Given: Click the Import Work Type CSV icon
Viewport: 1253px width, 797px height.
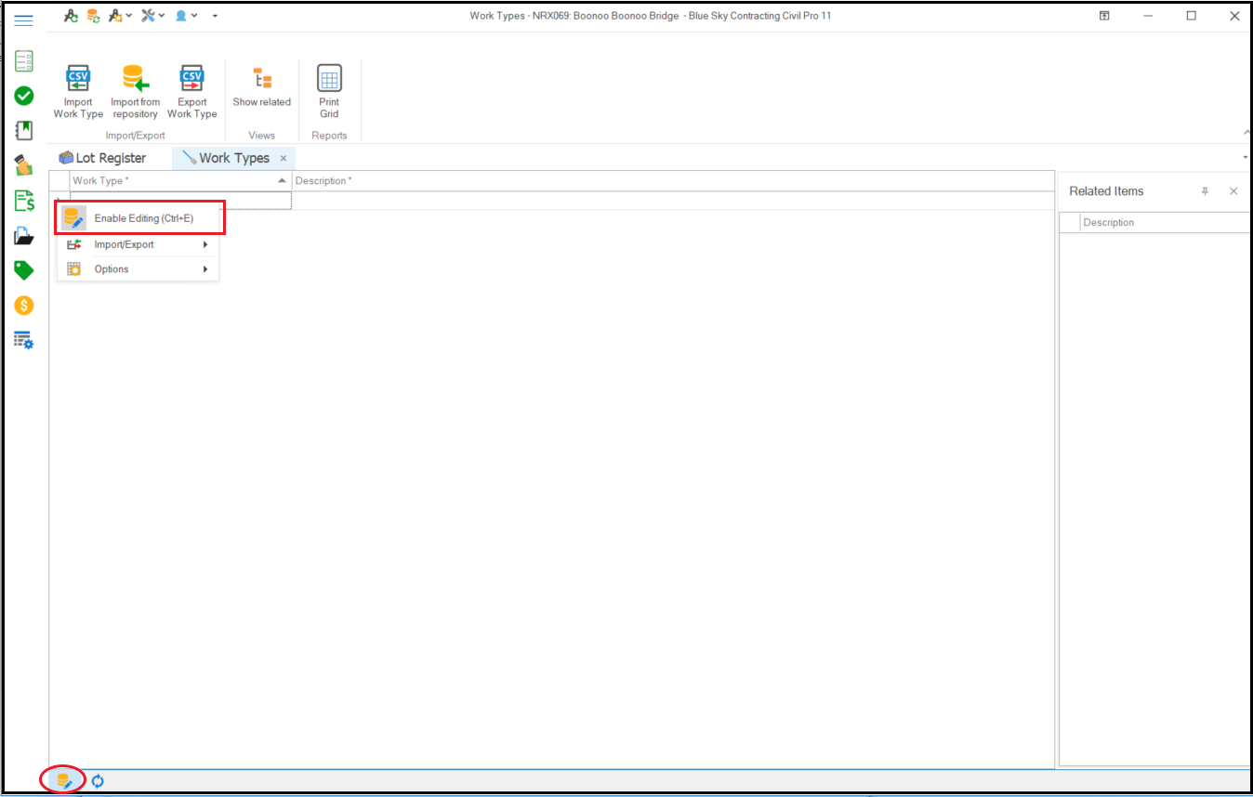Looking at the screenshot, I should click(78, 80).
